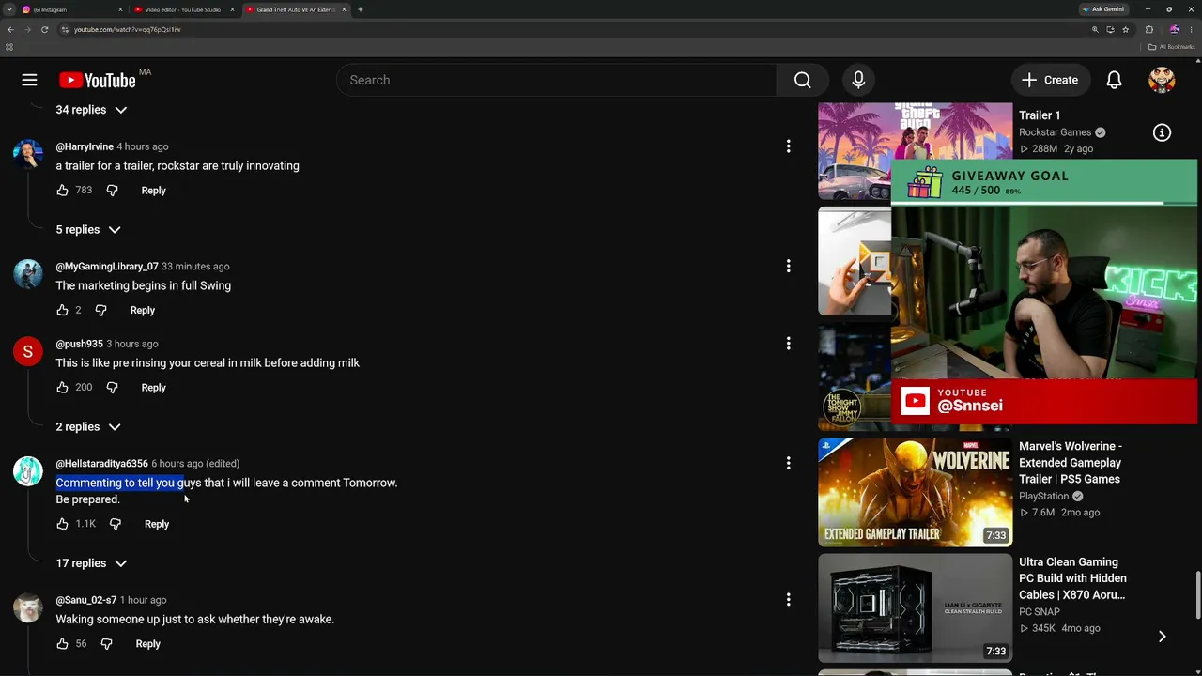Screen dimensions: 1202x676
Task: Start voice search with the microphone
Action: [858, 80]
